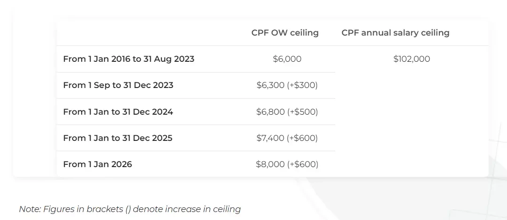This screenshot has width=507, height=220.
Task: Click the CPF OW ceiling column header
Action: (285, 33)
